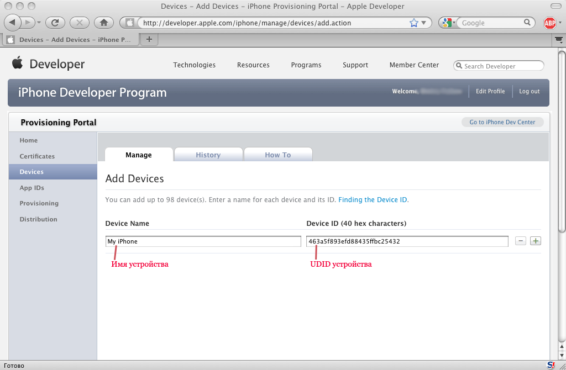Open Home in the portal sidebar

[29, 140]
